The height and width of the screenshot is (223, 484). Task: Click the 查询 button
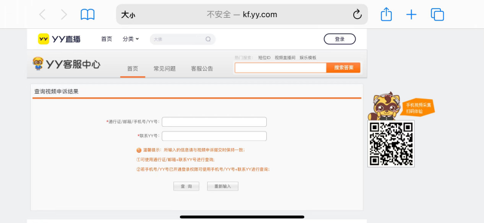tap(186, 186)
